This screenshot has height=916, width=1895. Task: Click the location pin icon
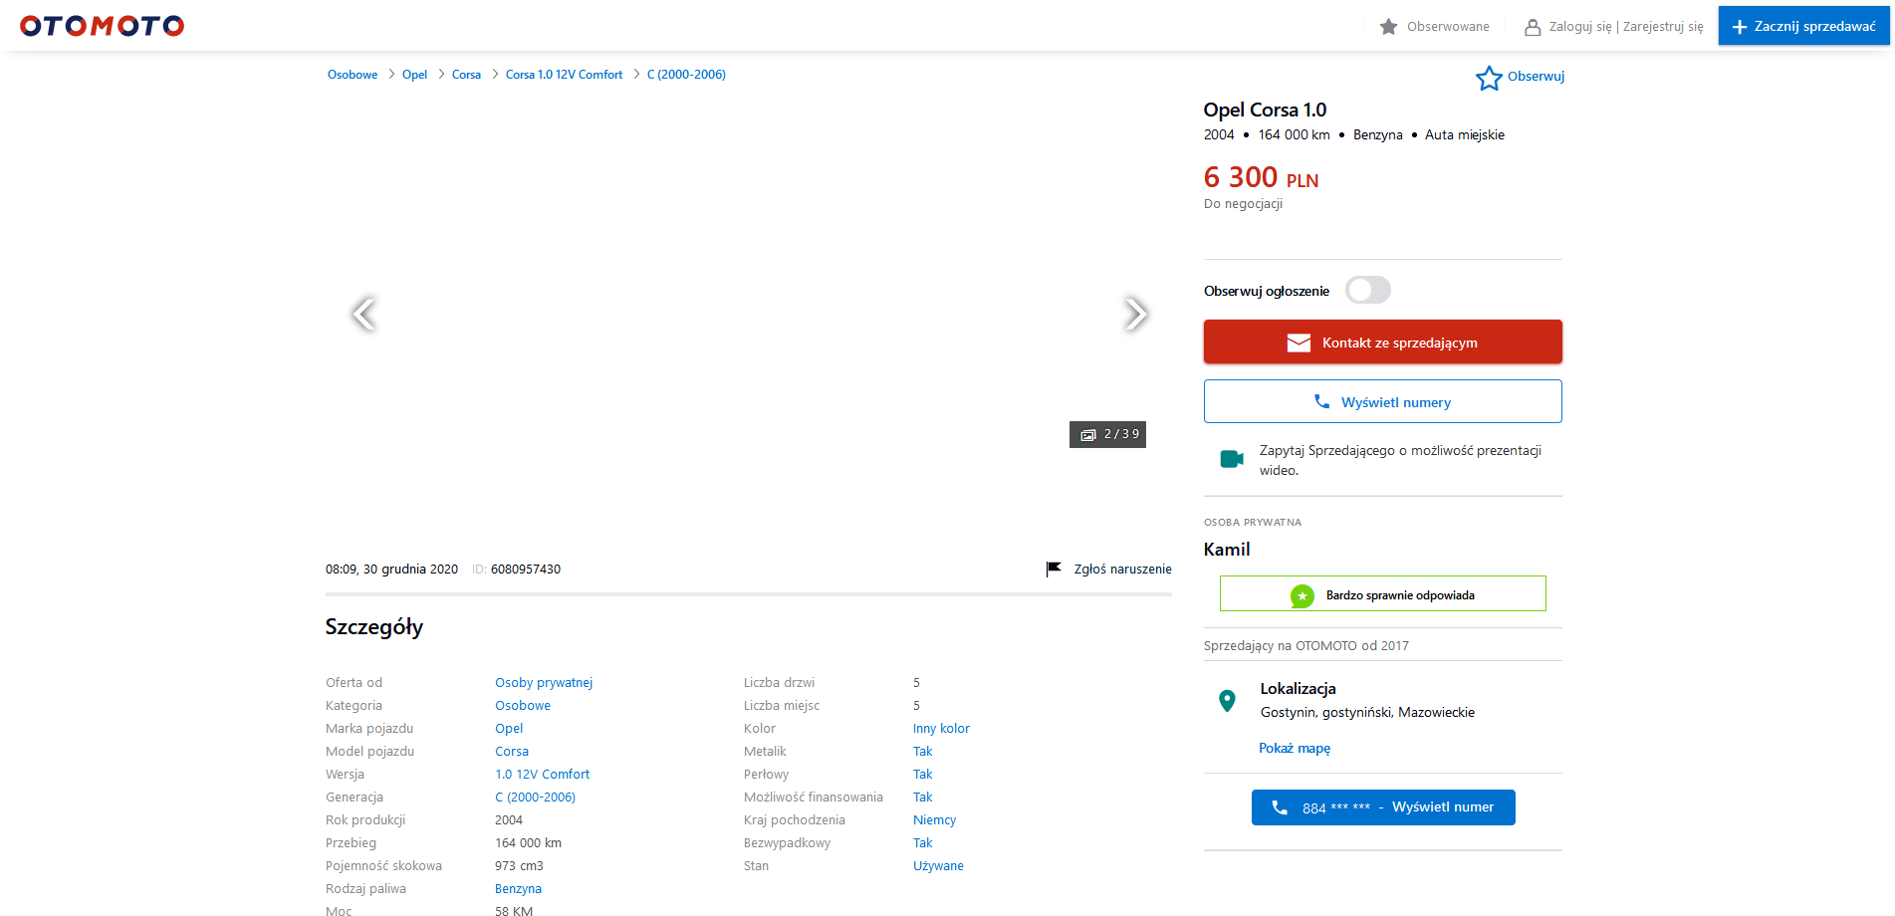1227,701
